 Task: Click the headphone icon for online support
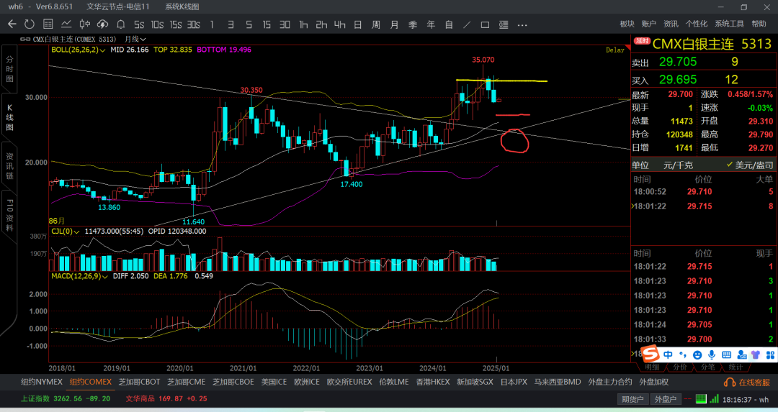tap(729, 383)
